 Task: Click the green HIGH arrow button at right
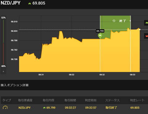click(x=146, y=23)
